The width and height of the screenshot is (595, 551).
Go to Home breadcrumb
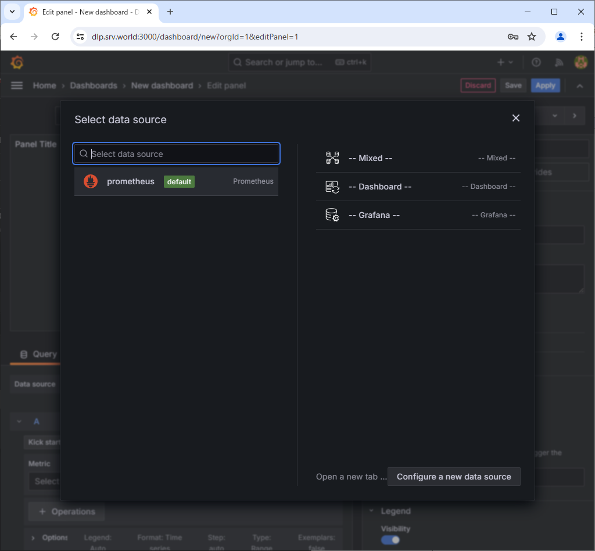point(44,86)
